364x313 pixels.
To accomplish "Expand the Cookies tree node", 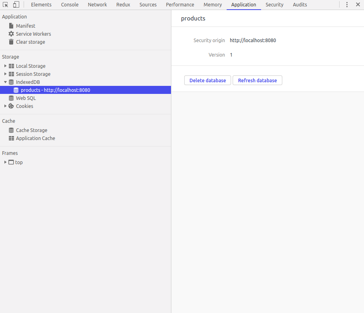I will point(5,106).
